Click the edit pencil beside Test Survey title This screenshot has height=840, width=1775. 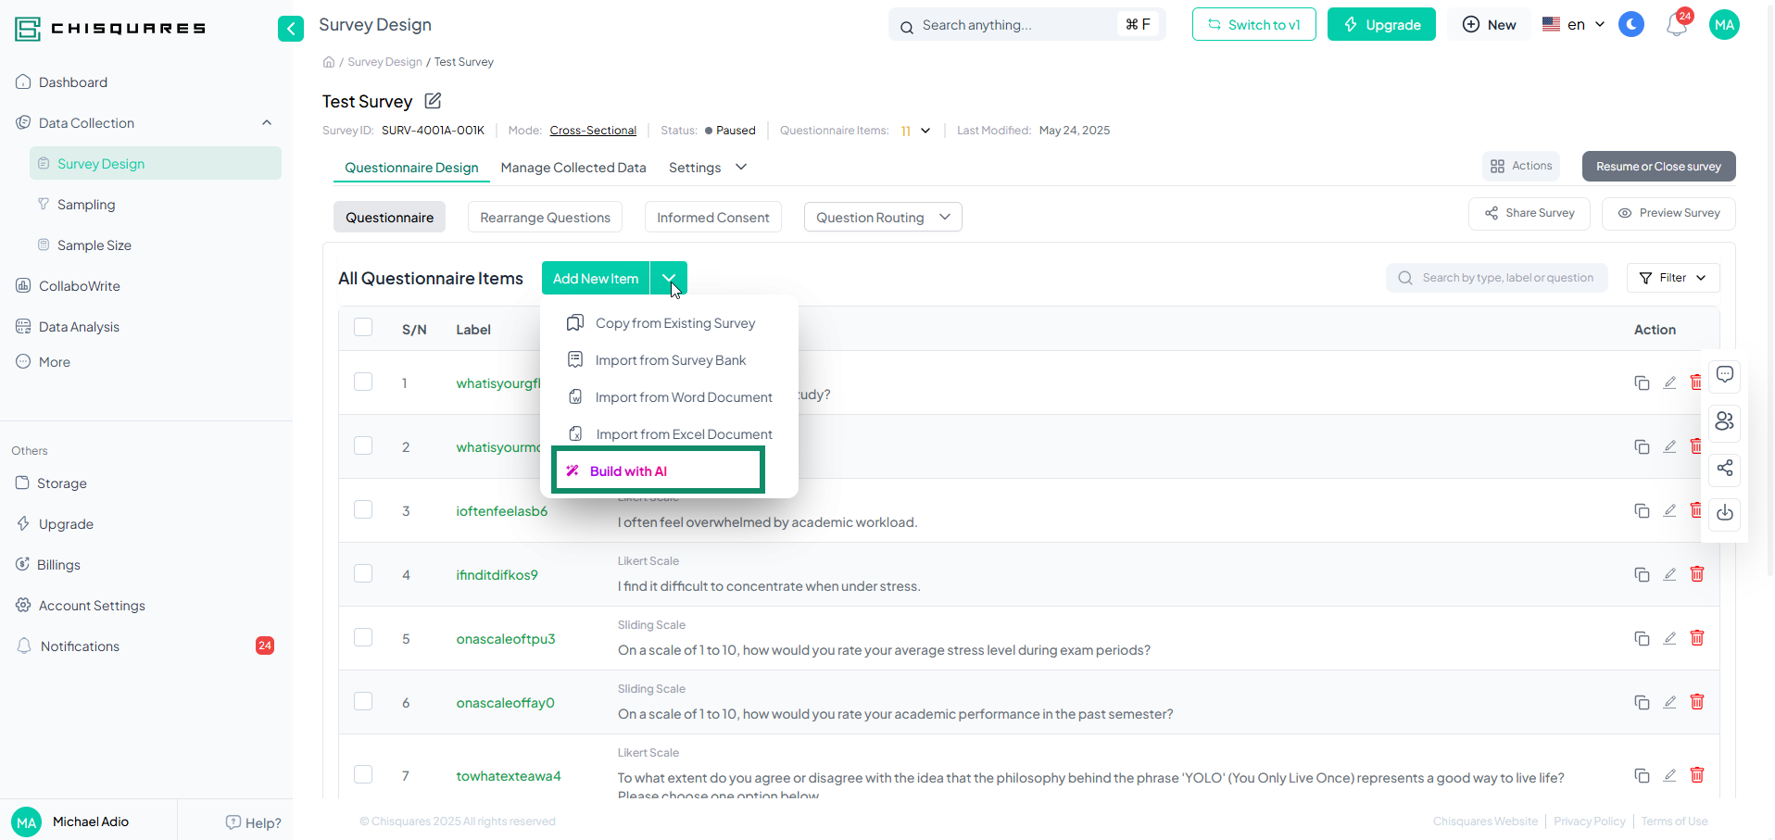tap(433, 101)
